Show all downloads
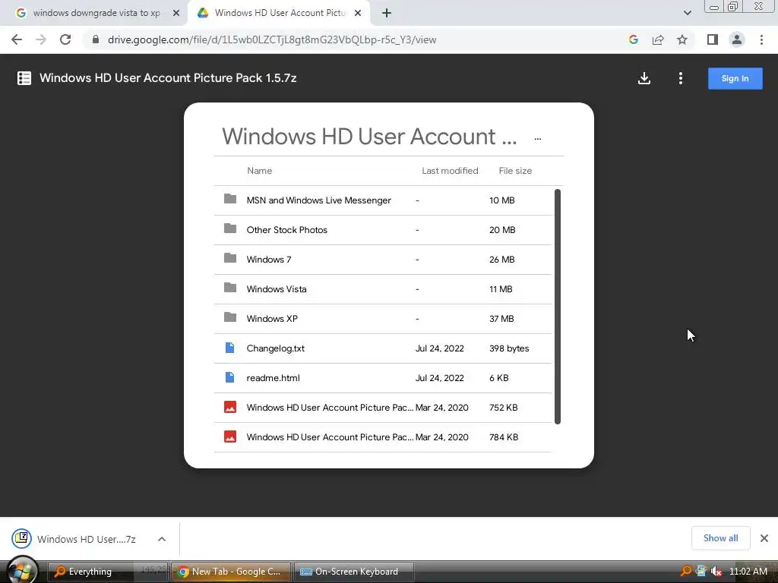Screen dimensions: 778x583 pos(720,538)
